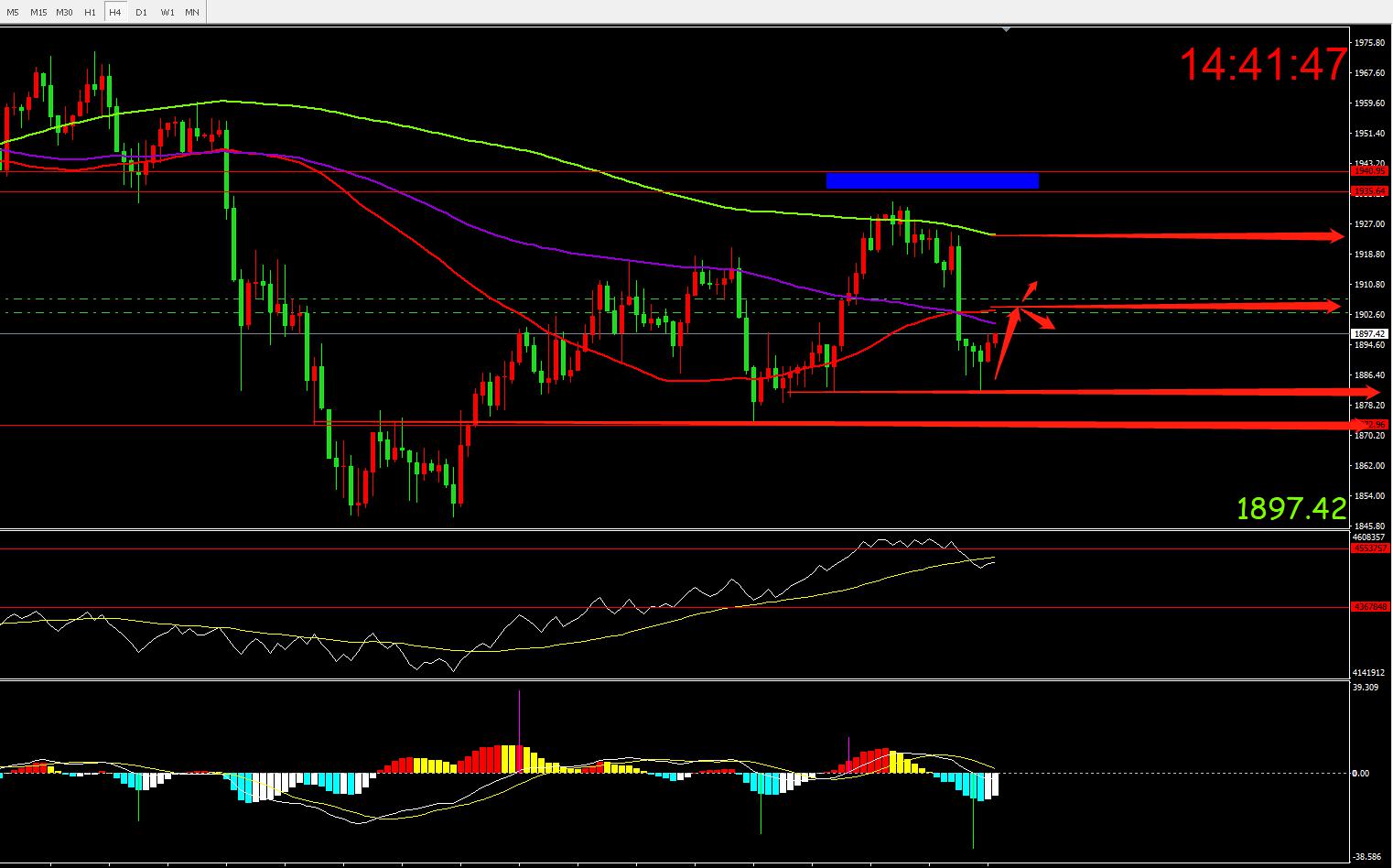Select the 1935.64 horizontal line label
The height and width of the screenshot is (868, 1393).
pyautogui.click(x=1370, y=191)
